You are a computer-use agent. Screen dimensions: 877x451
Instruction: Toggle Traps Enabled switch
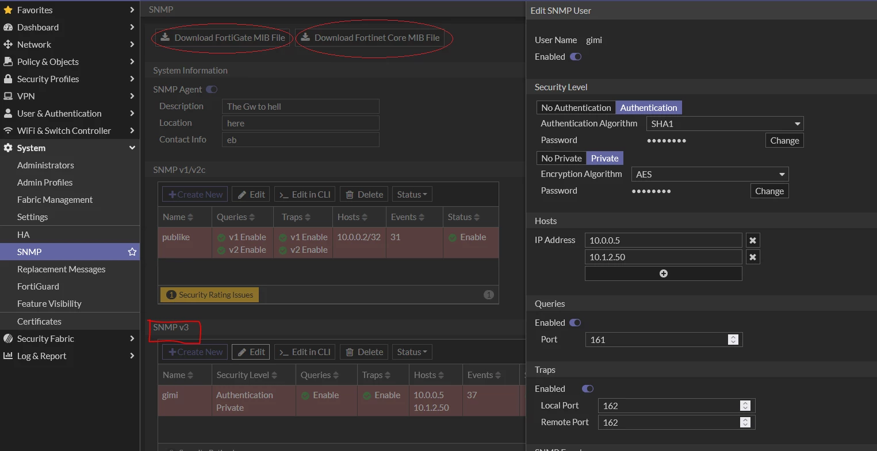pyautogui.click(x=588, y=388)
